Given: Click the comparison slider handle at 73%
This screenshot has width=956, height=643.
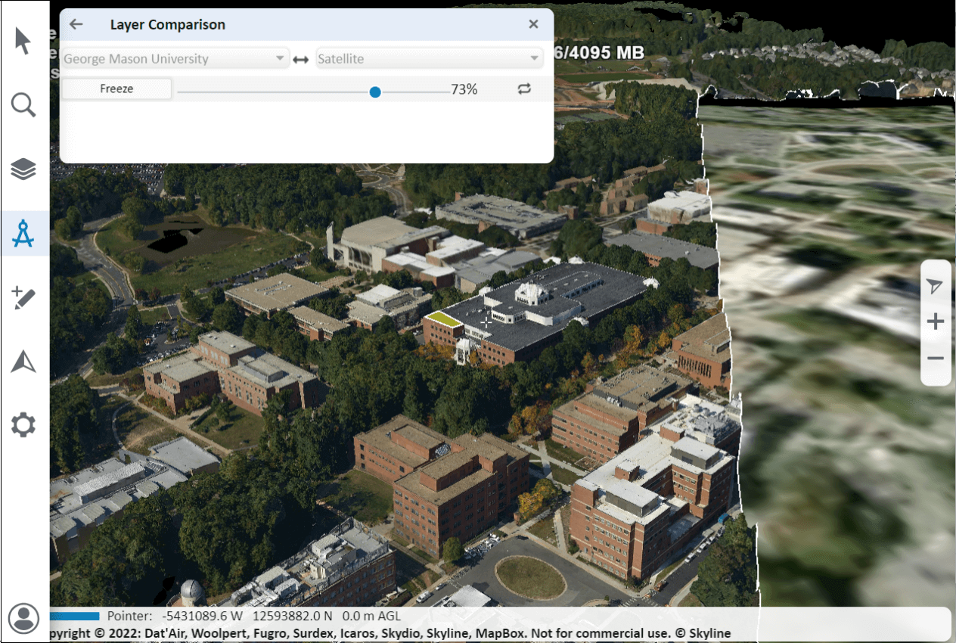Looking at the screenshot, I should pos(375,92).
